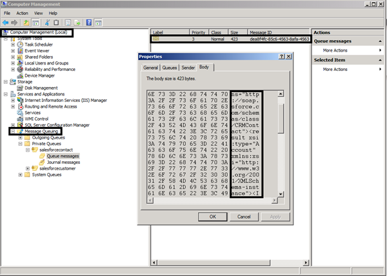The image size is (387, 276).
Task: Click the blue Help toolbar icon
Action: point(89,23)
